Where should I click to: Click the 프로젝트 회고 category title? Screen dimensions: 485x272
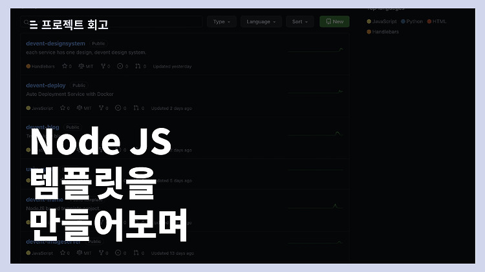75,25
